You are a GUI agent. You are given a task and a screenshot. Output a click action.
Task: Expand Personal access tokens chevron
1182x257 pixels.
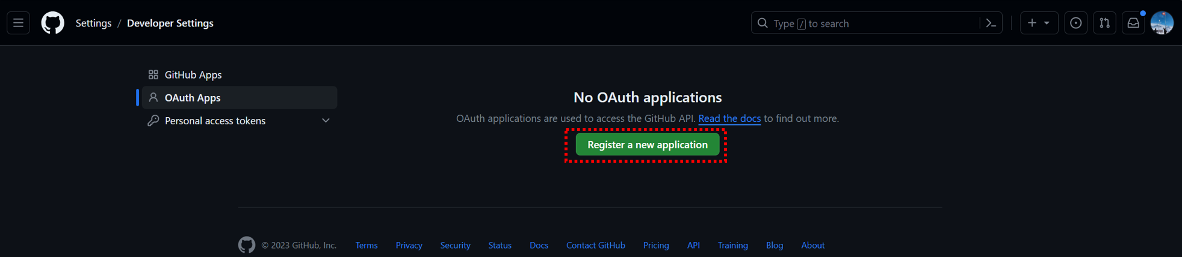tap(326, 121)
